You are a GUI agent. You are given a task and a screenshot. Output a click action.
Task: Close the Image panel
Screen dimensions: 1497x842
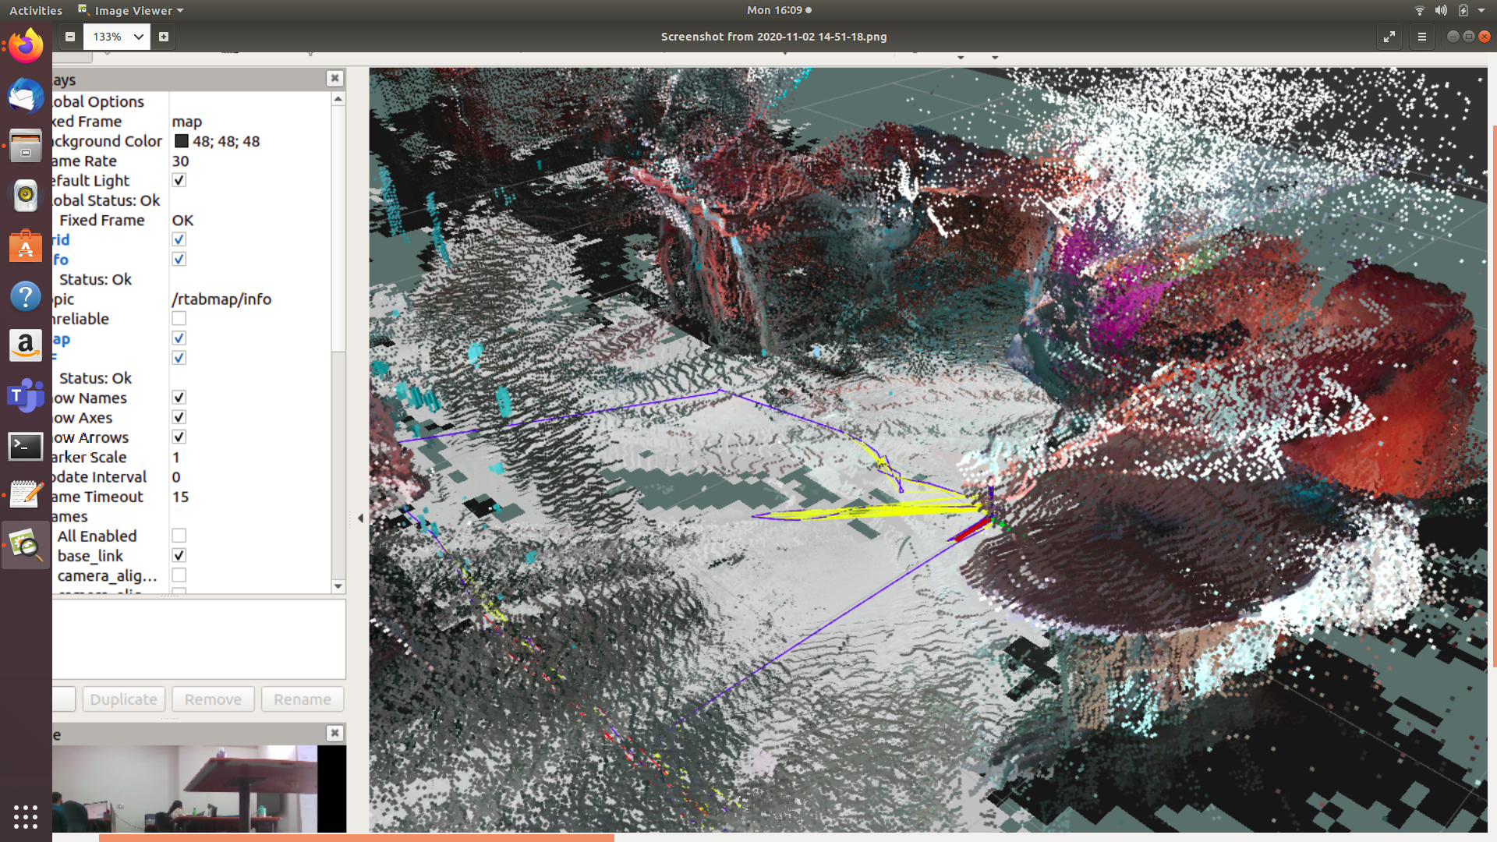pyautogui.click(x=334, y=733)
